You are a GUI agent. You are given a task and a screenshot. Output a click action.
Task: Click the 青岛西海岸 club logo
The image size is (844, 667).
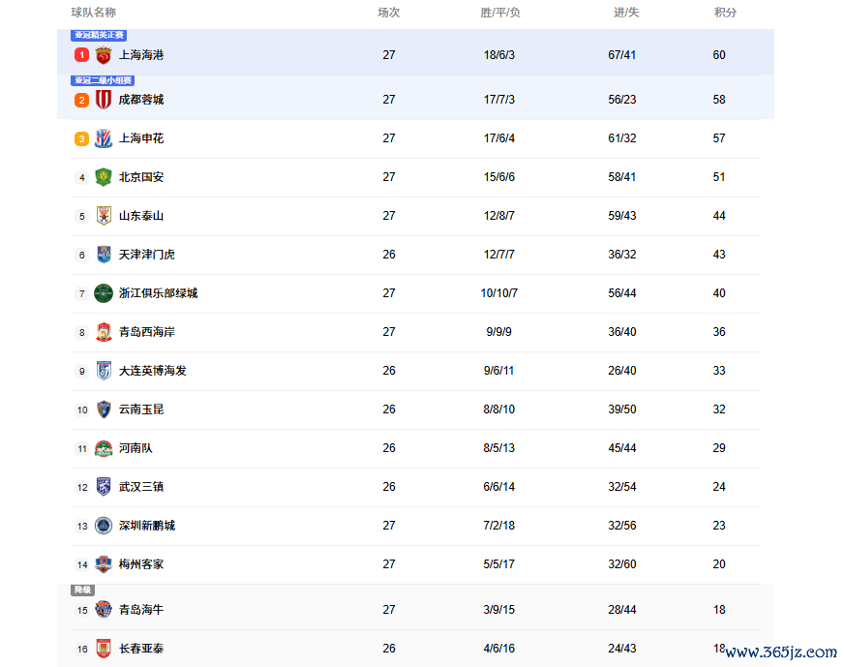(104, 332)
